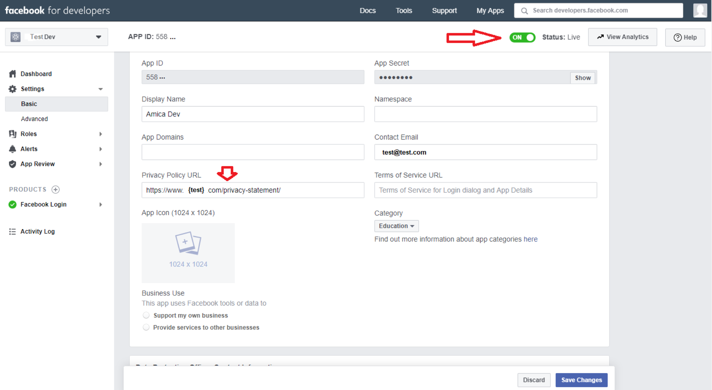This screenshot has height=390, width=712.
Task: Click the Roles icon in sidebar
Action: click(12, 134)
